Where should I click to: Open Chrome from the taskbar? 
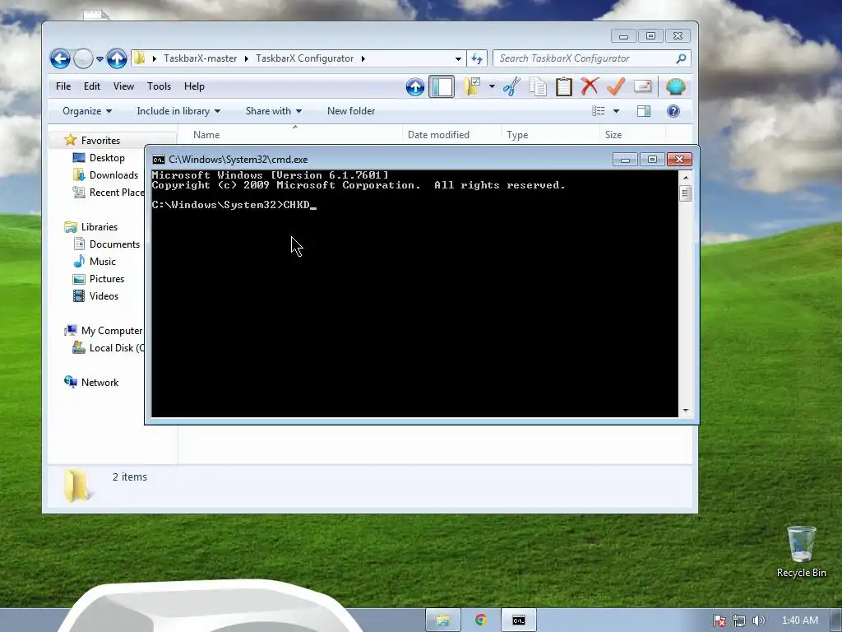[x=480, y=620]
